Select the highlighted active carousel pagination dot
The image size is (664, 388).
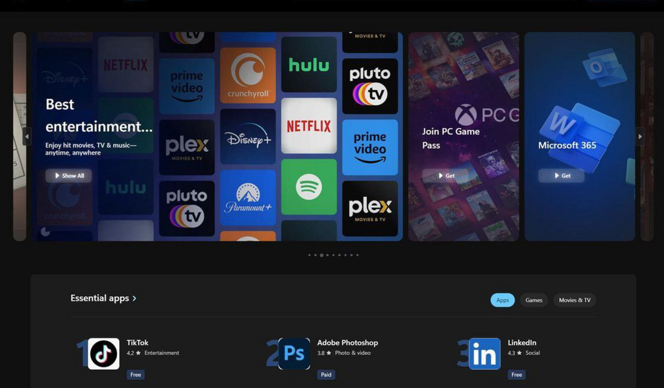(x=321, y=255)
